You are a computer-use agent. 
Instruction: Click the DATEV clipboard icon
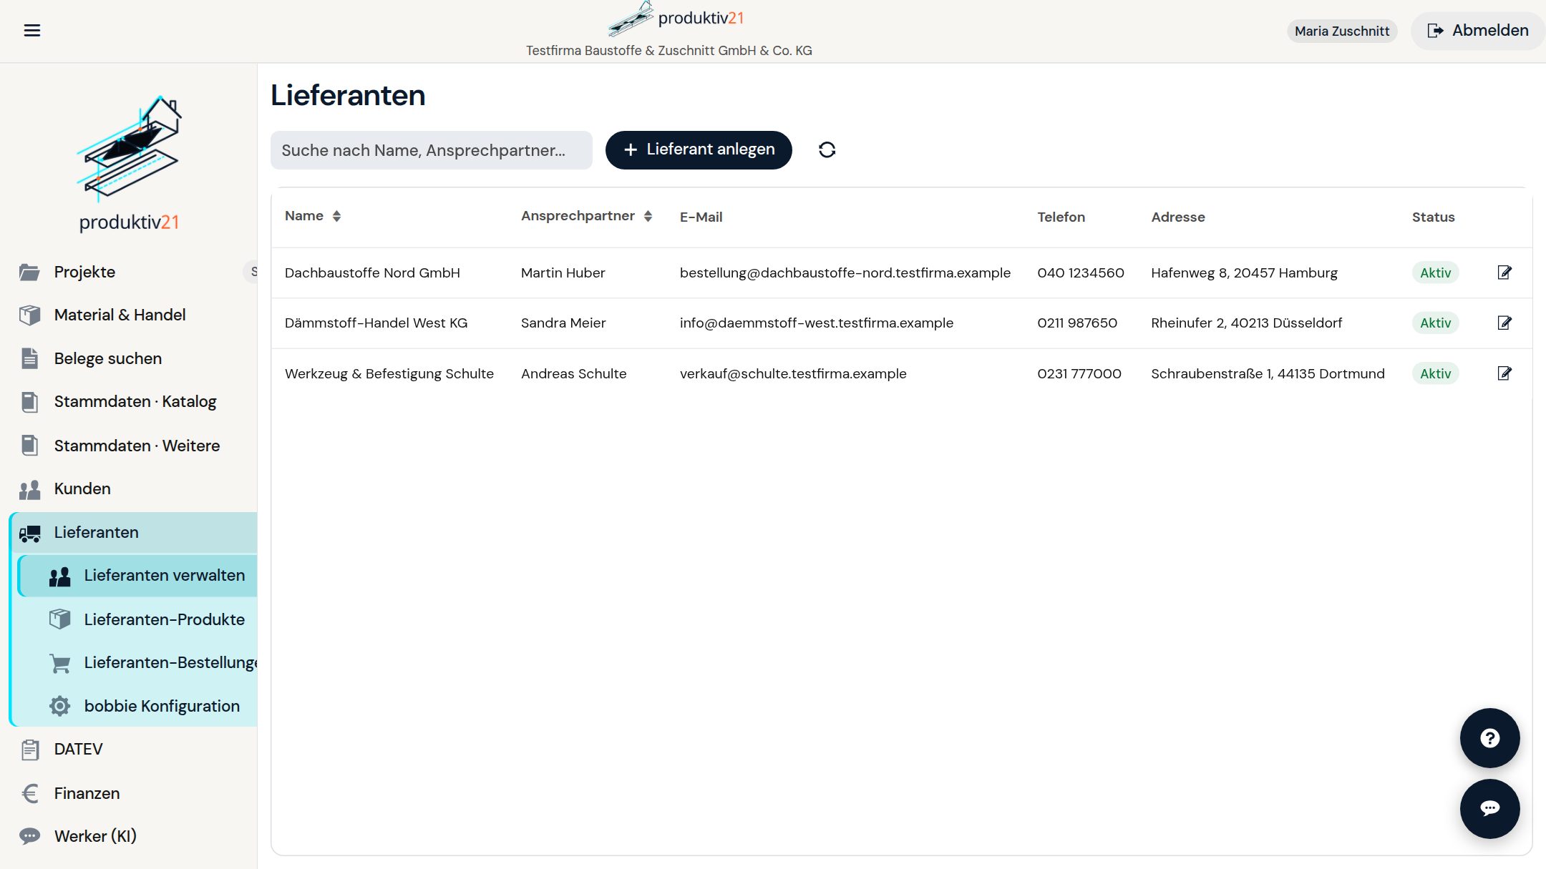(29, 750)
